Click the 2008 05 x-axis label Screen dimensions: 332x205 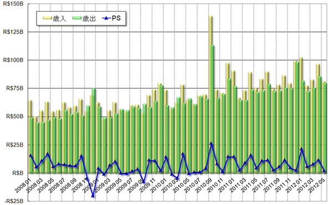45,185
